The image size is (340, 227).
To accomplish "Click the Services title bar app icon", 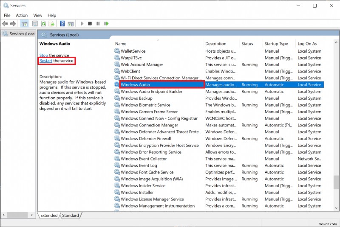I will [x=6, y=6].
